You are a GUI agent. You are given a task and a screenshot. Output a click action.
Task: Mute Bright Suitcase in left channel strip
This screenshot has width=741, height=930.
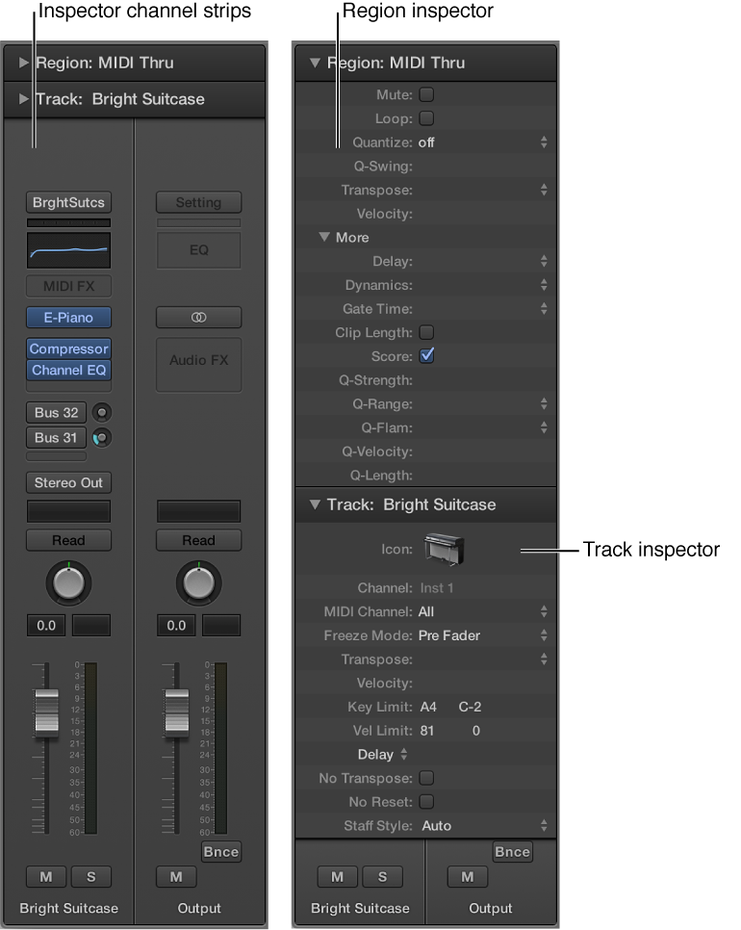pos(46,877)
